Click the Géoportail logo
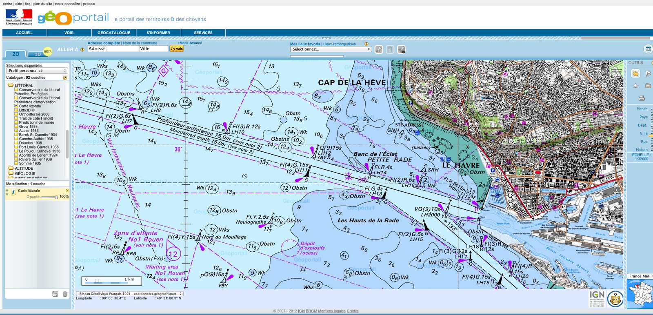The width and height of the screenshot is (653, 315). click(73, 18)
